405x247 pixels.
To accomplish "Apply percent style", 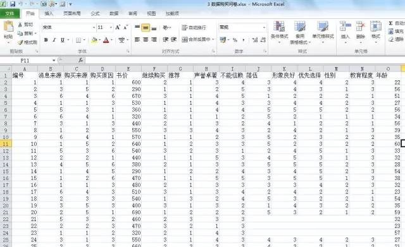I will point(235,40).
